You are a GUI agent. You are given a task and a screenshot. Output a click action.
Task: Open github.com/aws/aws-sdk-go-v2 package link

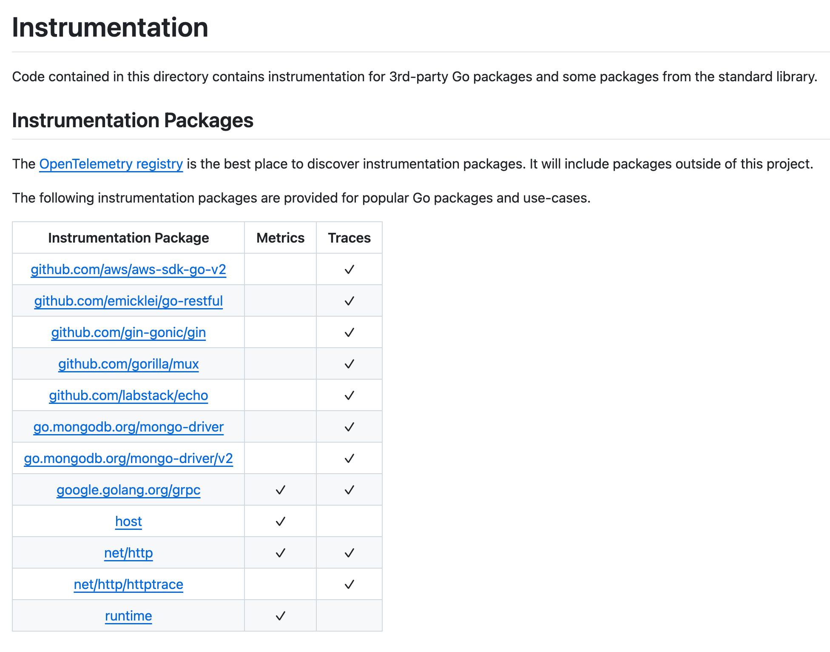(x=128, y=269)
